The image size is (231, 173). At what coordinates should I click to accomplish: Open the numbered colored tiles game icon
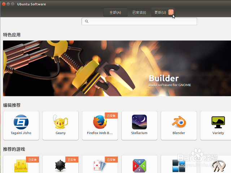pos(139,166)
